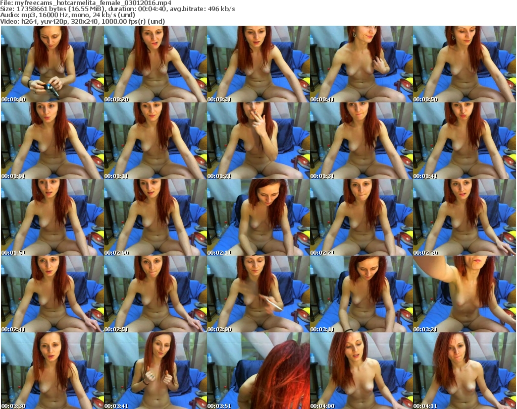Open the frame at 00:01:21
This screenshot has width=517, height=409.
click(x=258, y=141)
